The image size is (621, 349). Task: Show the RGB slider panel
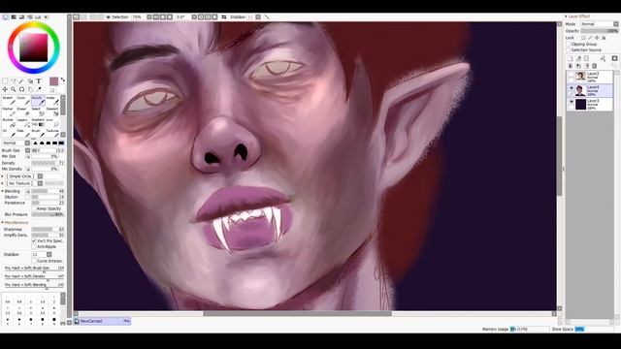(13, 17)
